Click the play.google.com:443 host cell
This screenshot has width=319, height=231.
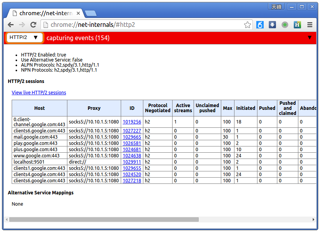tap(39, 143)
